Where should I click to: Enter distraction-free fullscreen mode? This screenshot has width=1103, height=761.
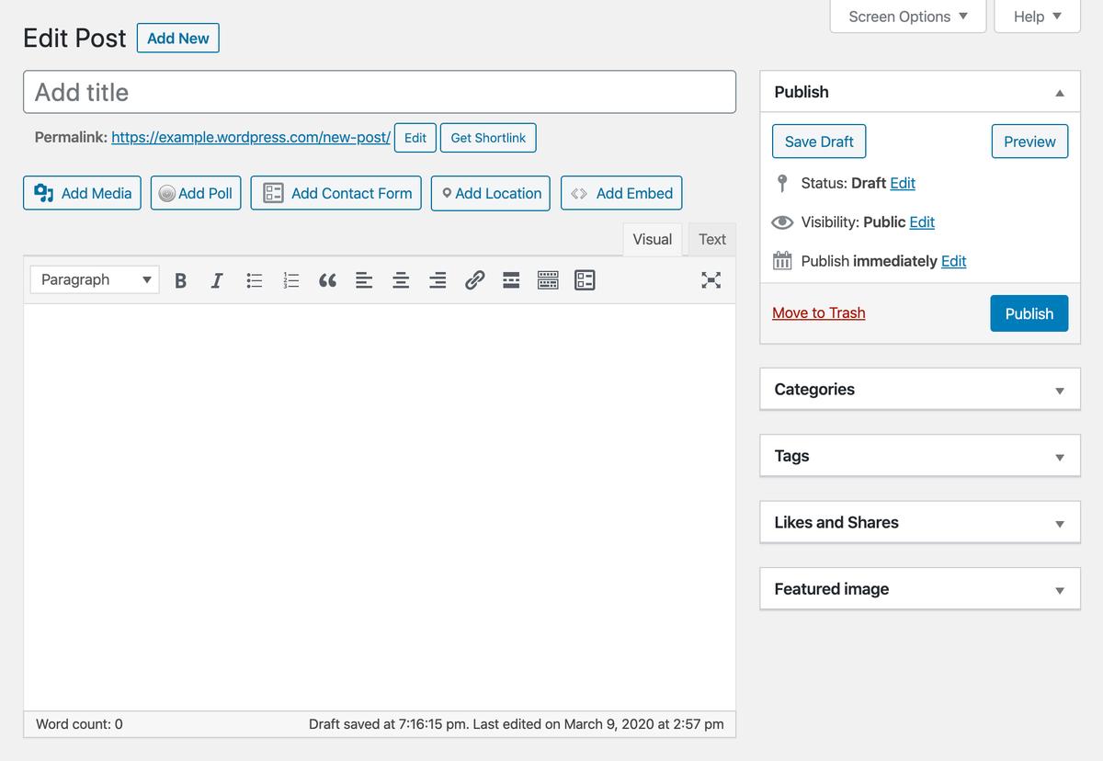[x=711, y=280]
